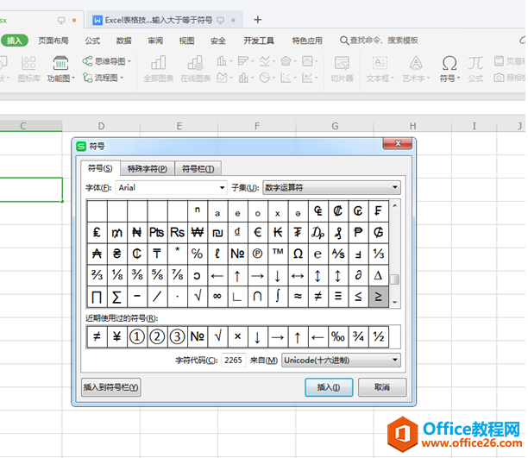Select the ∞ infinity symbol in grid
Image resolution: width=528 pixels, height=458 pixels.
pyautogui.click(x=217, y=298)
